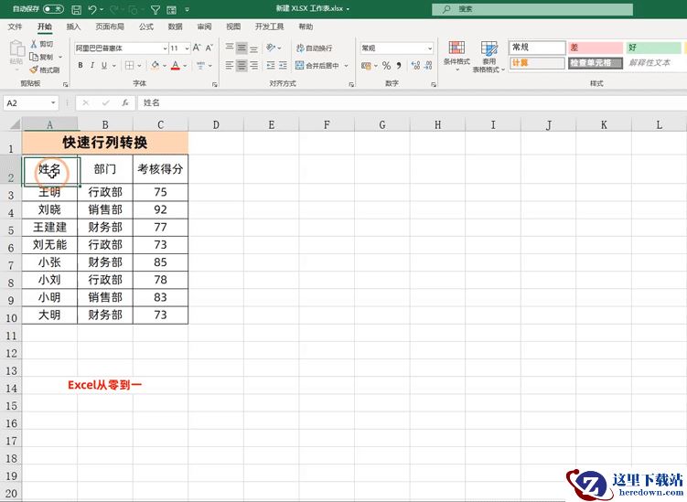
Task: Click the search box in title bar
Action: [531, 9]
